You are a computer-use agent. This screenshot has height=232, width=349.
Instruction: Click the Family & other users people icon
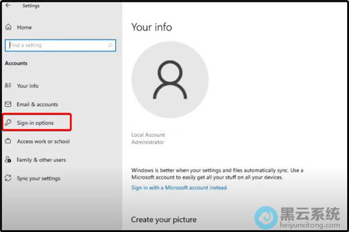point(8,159)
